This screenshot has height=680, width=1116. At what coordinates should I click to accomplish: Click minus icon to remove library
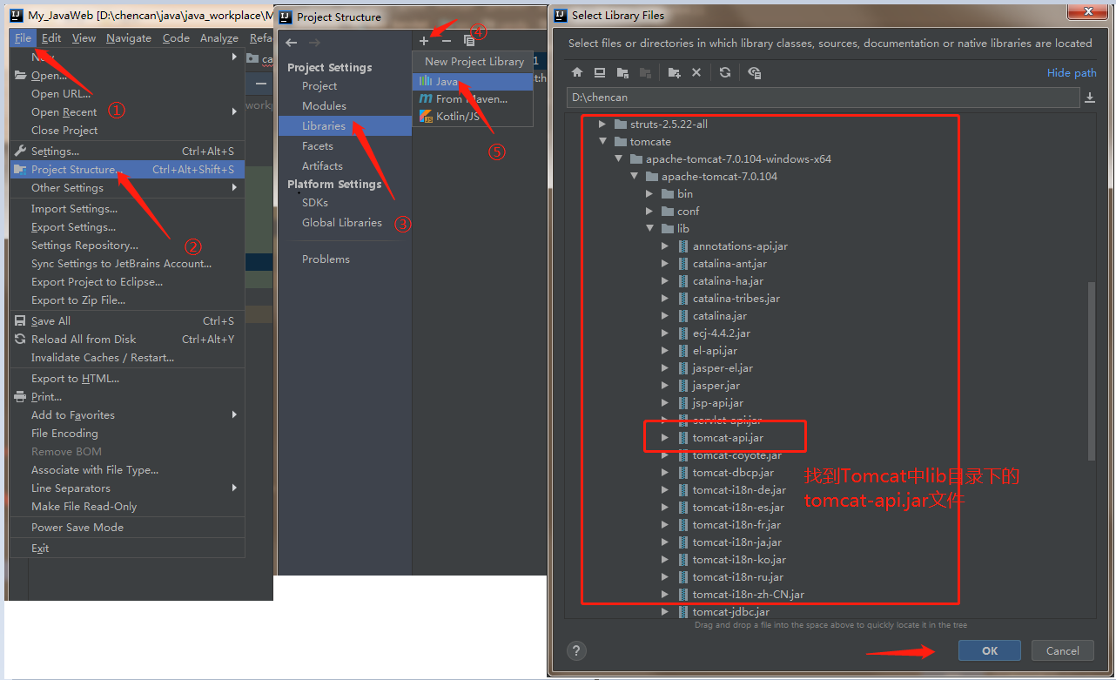[x=447, y=41]
